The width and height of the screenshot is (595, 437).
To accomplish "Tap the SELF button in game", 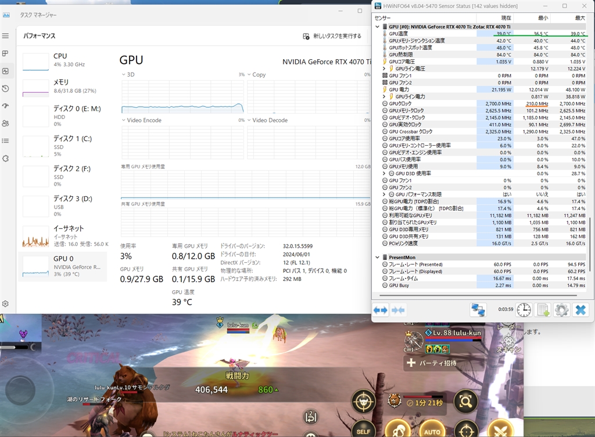I will point(364,430).
